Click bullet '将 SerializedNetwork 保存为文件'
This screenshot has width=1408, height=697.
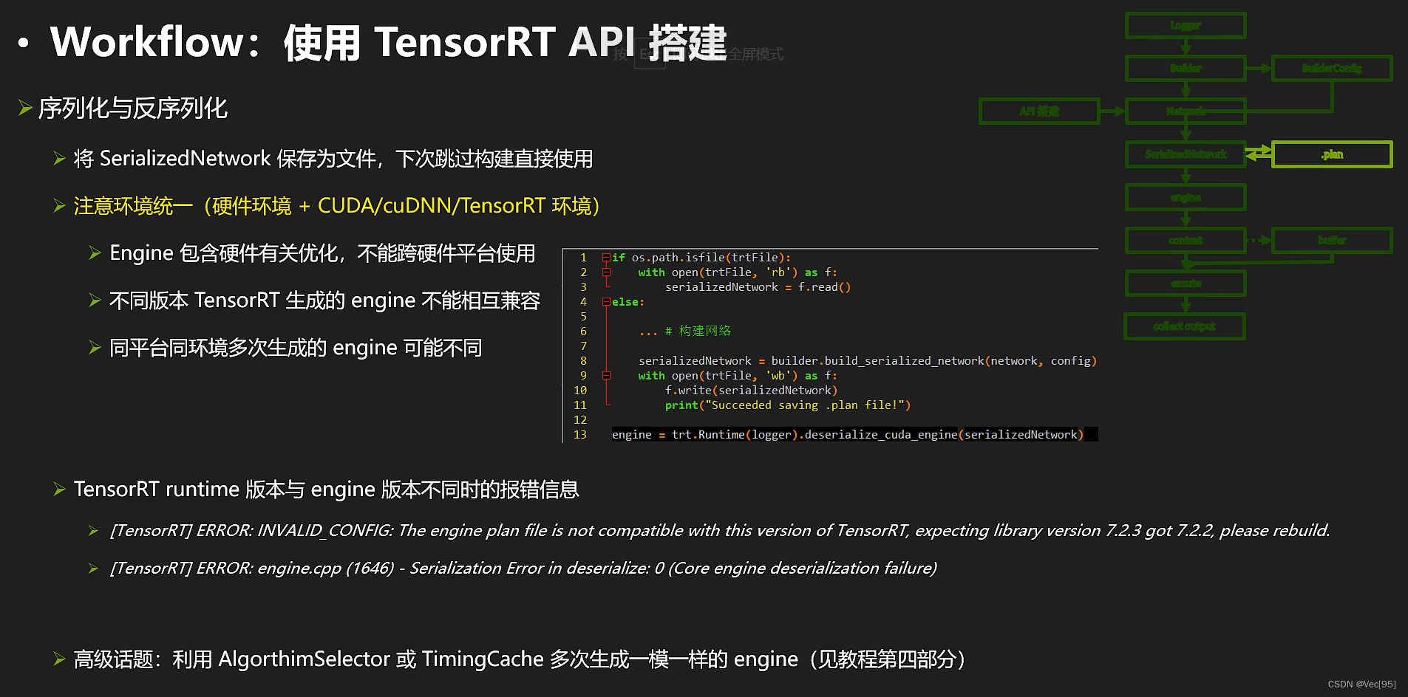click(x=333, y=159)
